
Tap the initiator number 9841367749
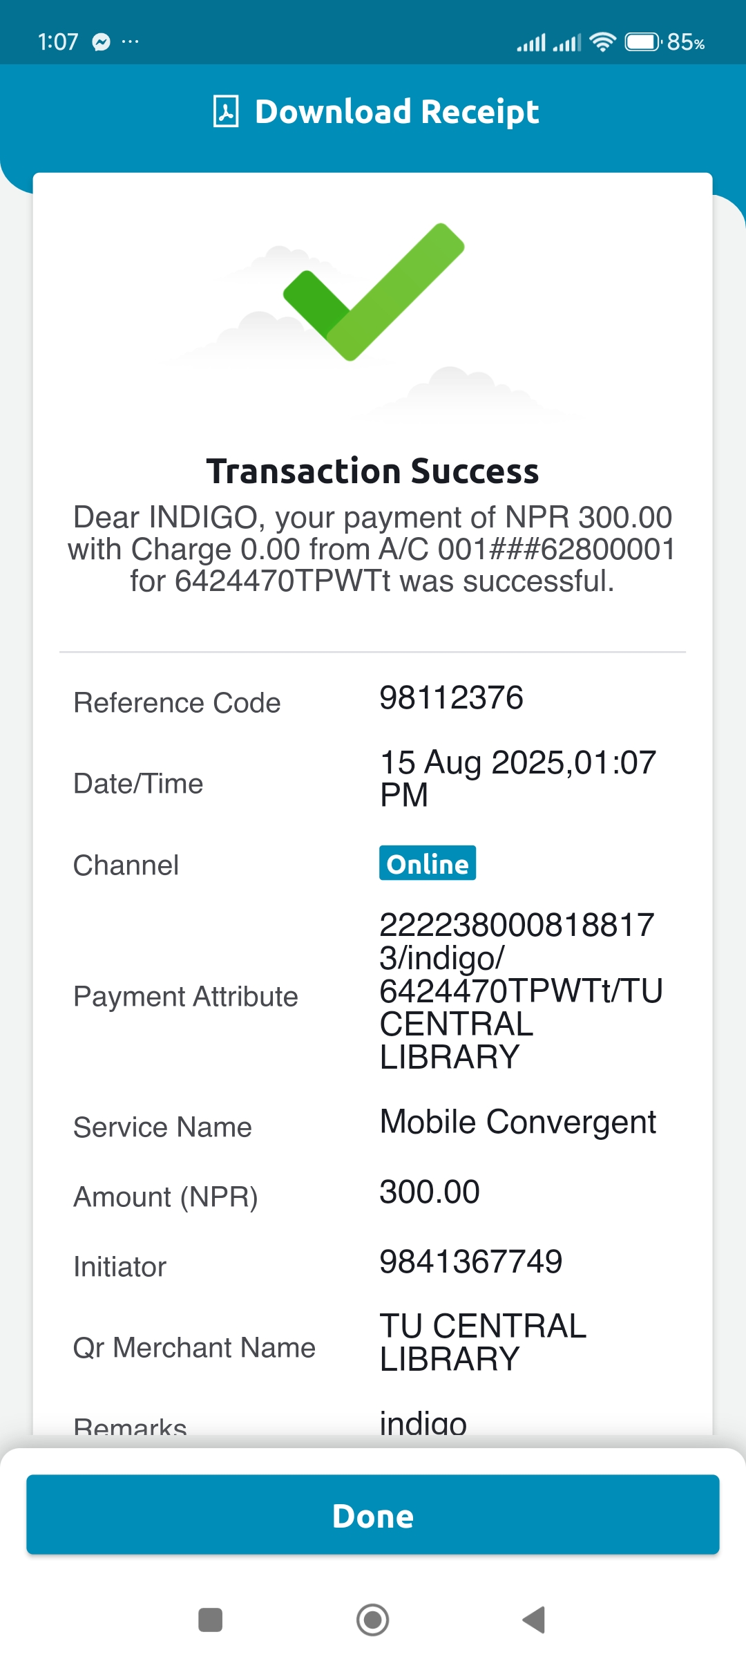point(470,1262)
